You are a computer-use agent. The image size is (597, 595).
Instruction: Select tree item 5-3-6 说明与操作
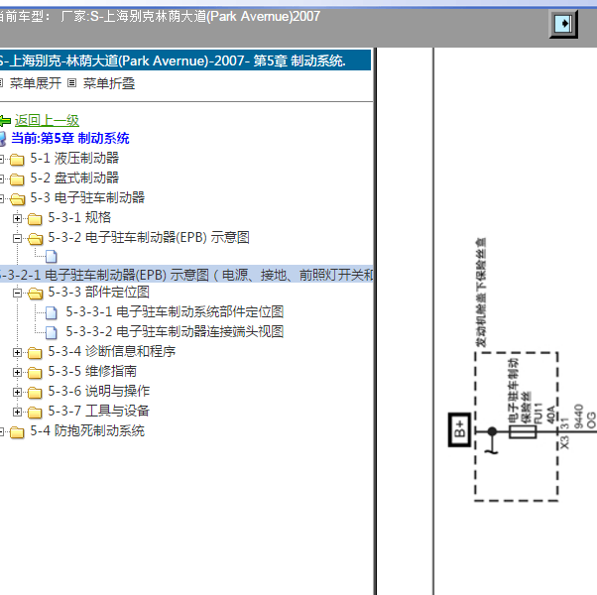pos(99,391)
